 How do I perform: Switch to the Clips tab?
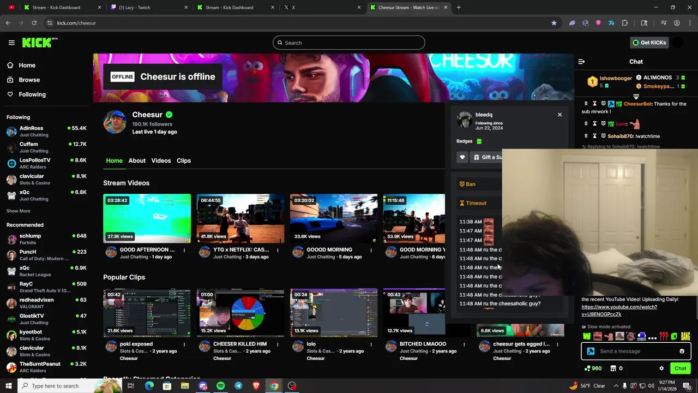click(184, 160)
